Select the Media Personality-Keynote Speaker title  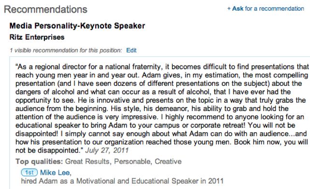[77, 26]
